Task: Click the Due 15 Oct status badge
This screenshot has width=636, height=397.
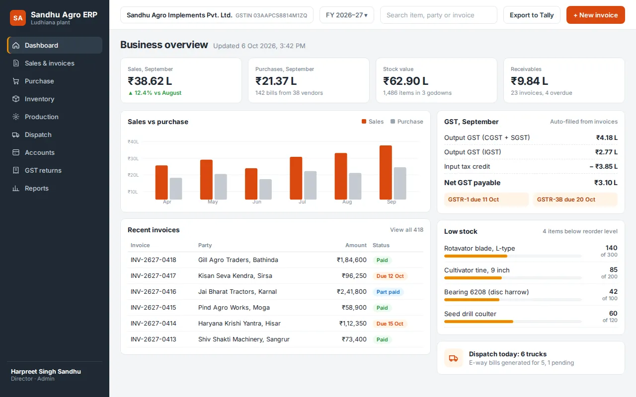Action: 390,324
